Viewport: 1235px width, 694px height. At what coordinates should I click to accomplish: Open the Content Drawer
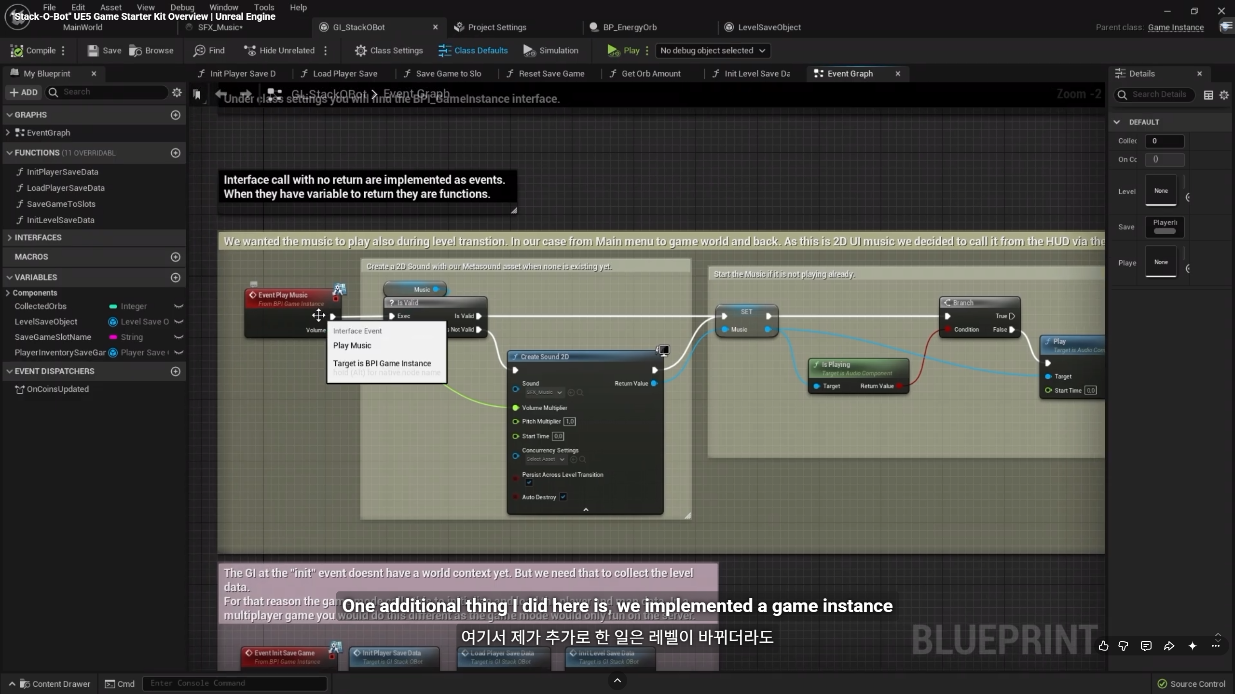50,684
